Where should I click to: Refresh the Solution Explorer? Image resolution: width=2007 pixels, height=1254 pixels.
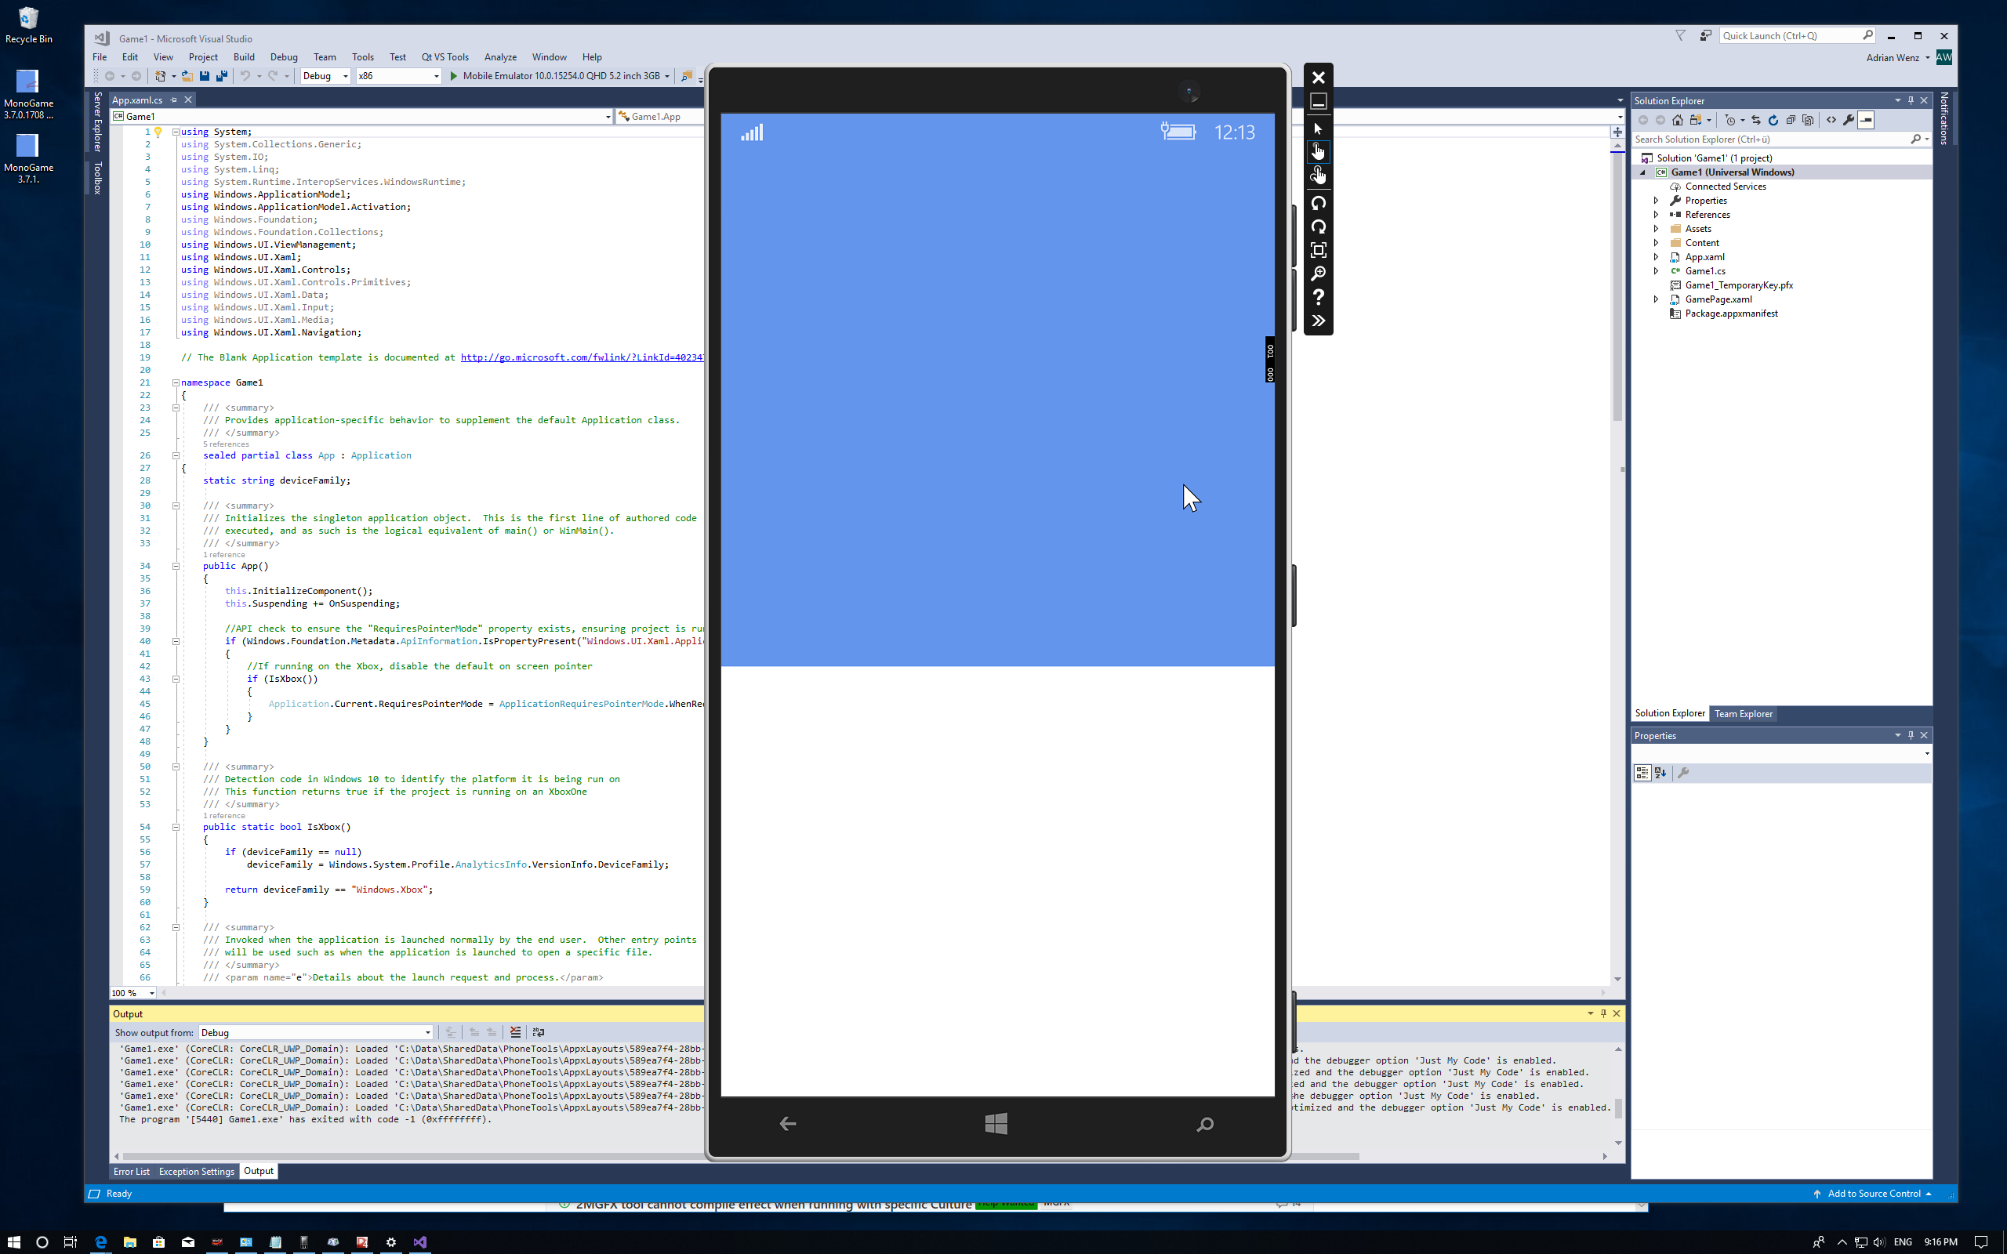[1774, 120]
